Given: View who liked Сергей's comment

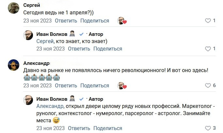Looking at the screenshot, I should 122,21.
